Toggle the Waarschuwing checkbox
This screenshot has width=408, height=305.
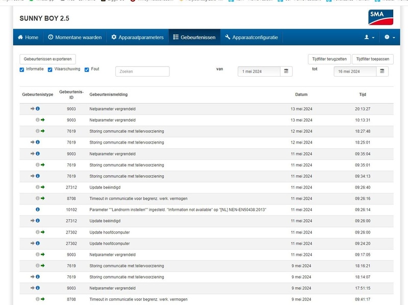coord(50,69)
